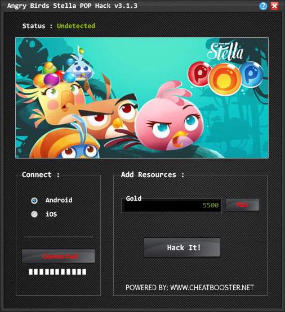Click the window title bar text
Image resolution: width=285 pixels, height=312 pixels.
click(72, 6)
